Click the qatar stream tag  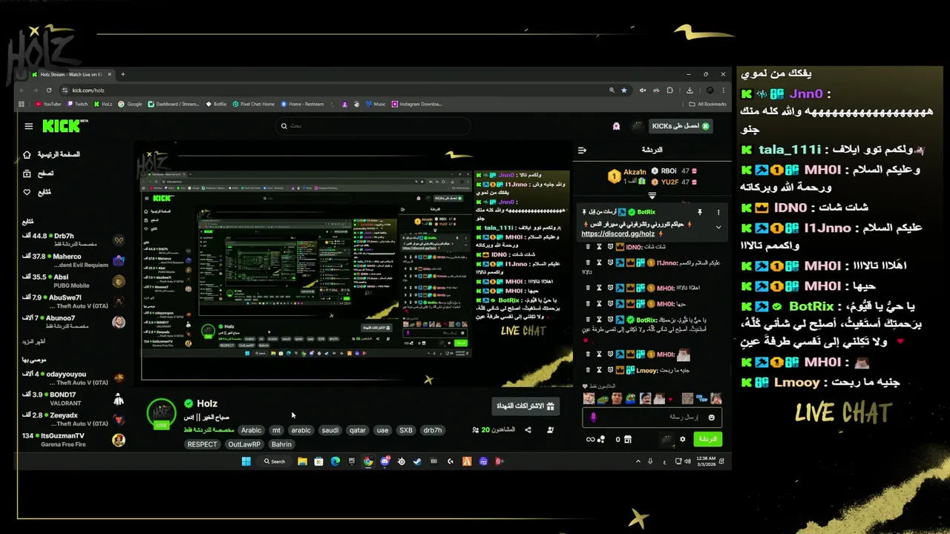[x=358, y=430]
